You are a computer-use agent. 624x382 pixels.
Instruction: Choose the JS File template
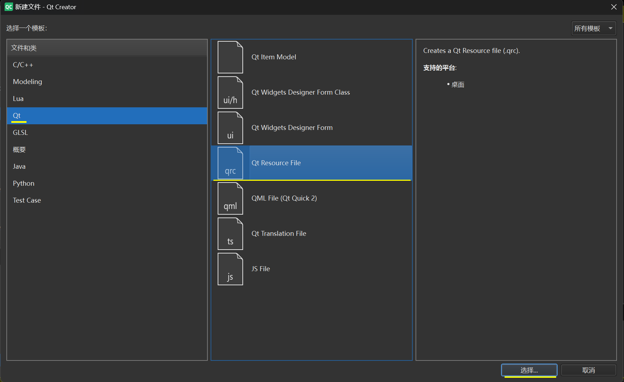coord(312,269)
